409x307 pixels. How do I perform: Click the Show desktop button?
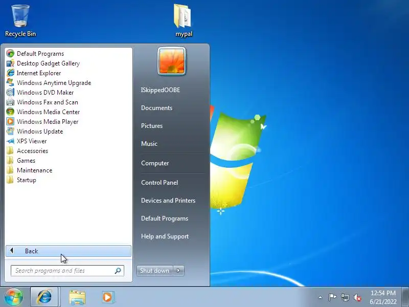[x=405, y=297]
